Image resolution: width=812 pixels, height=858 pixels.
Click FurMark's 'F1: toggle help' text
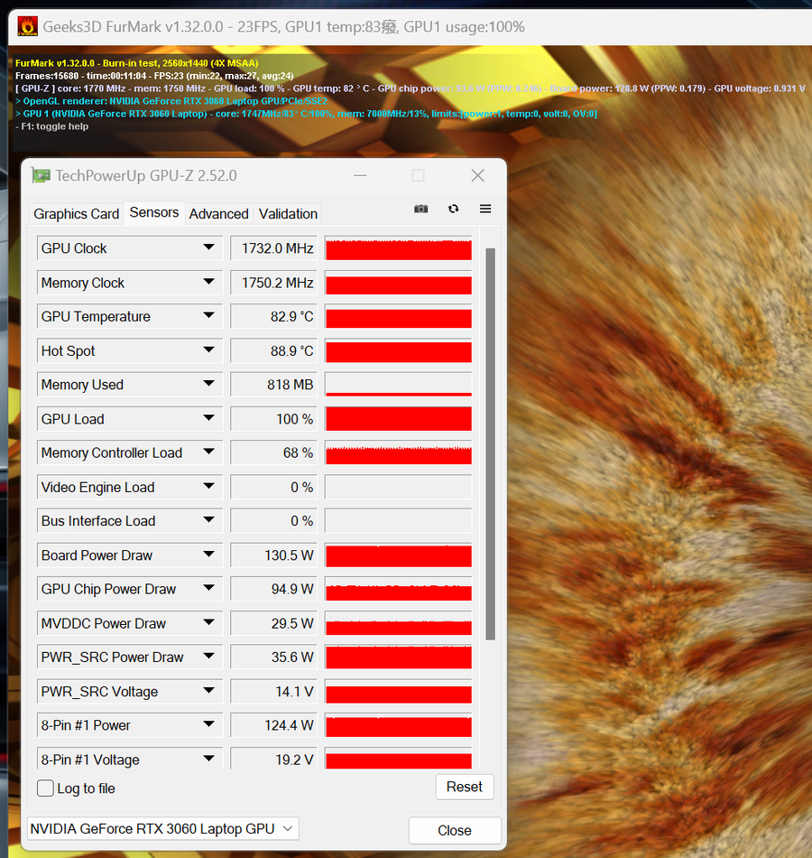point(52,126)
